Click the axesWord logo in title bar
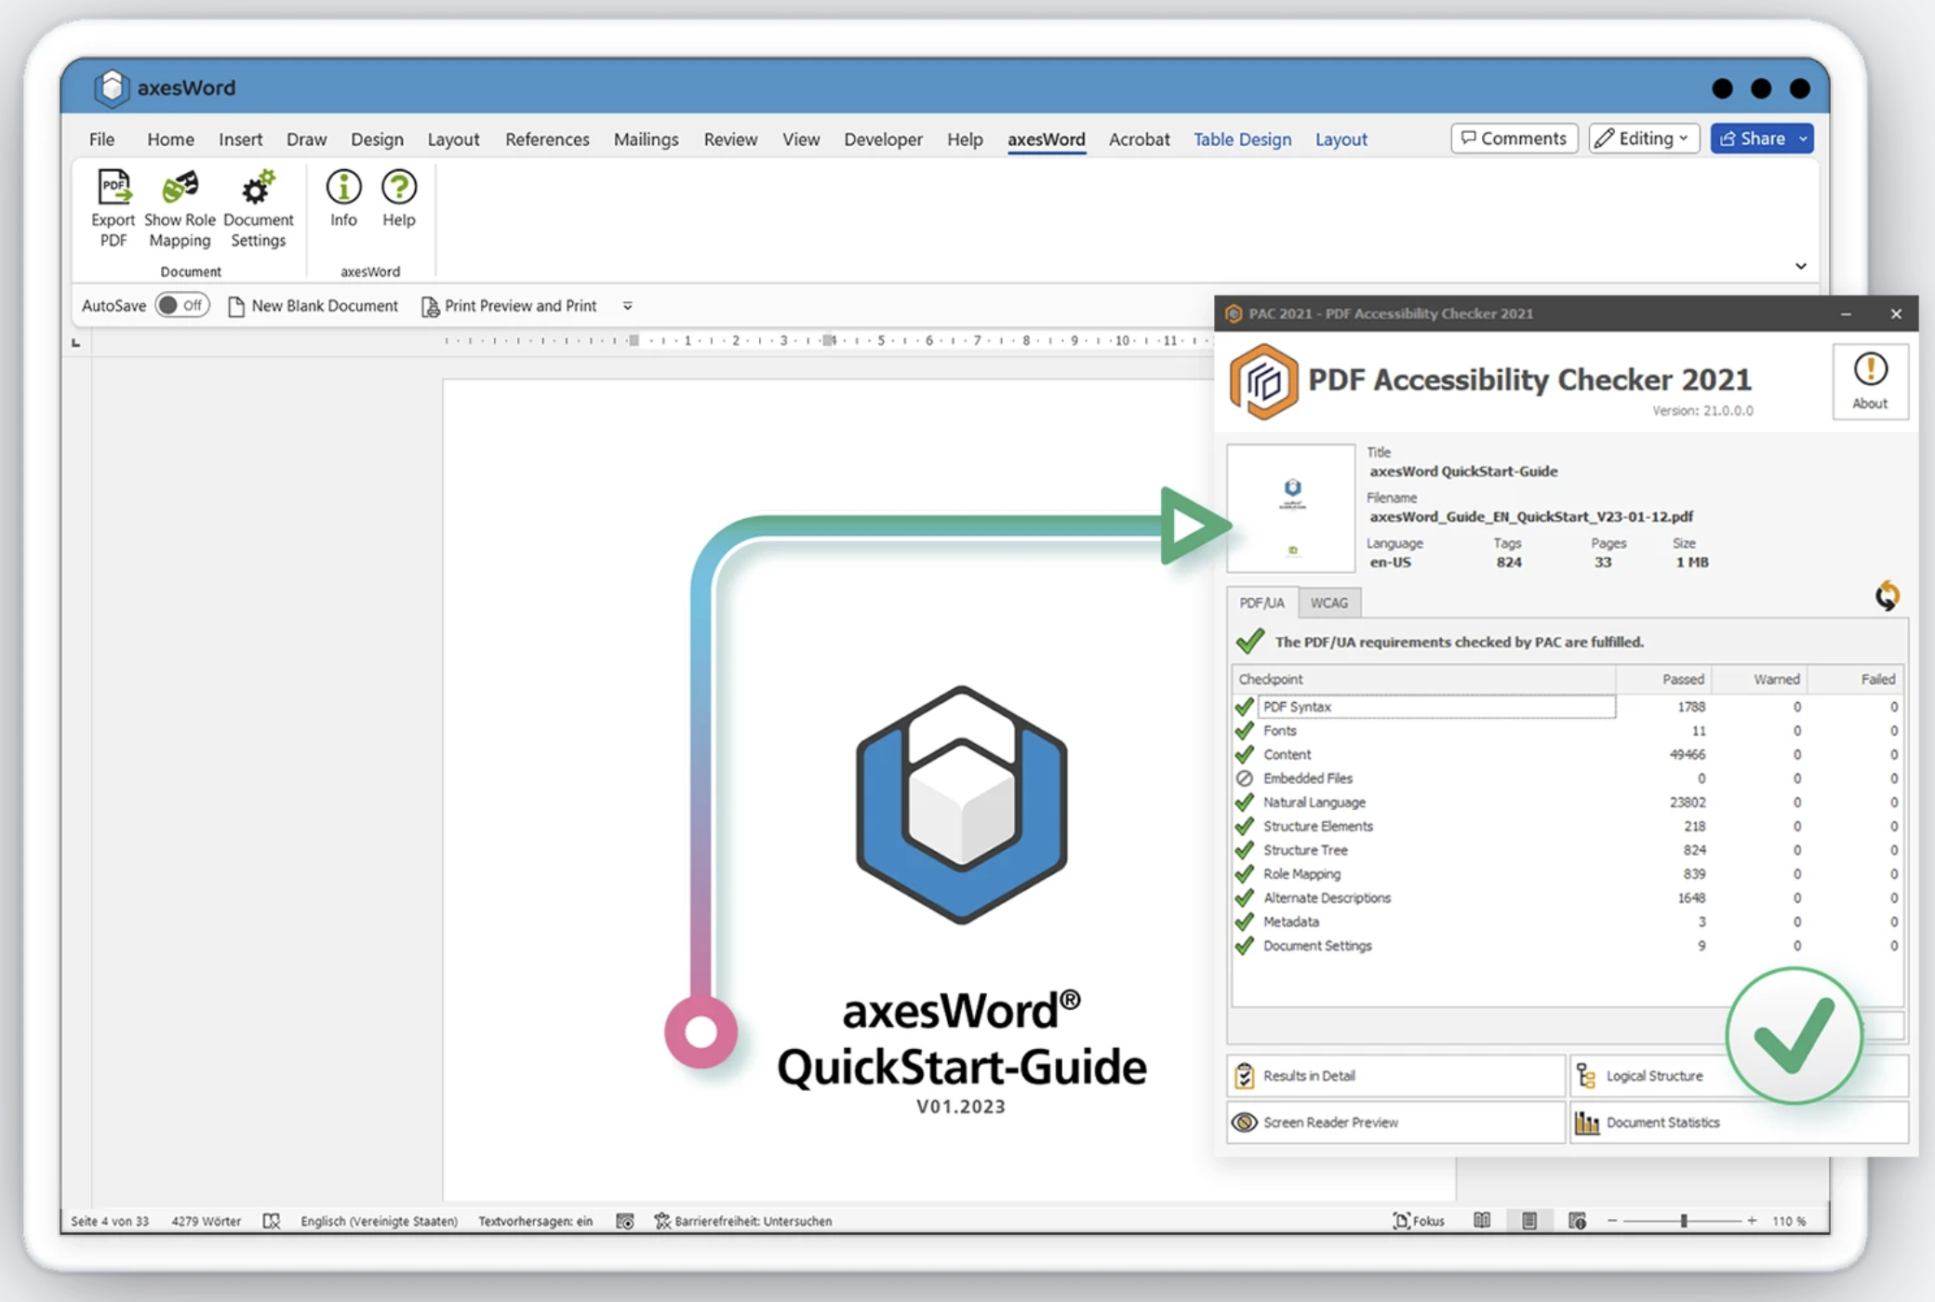The height and width of the screenshot is (1302, 1935). coord(112,87)
